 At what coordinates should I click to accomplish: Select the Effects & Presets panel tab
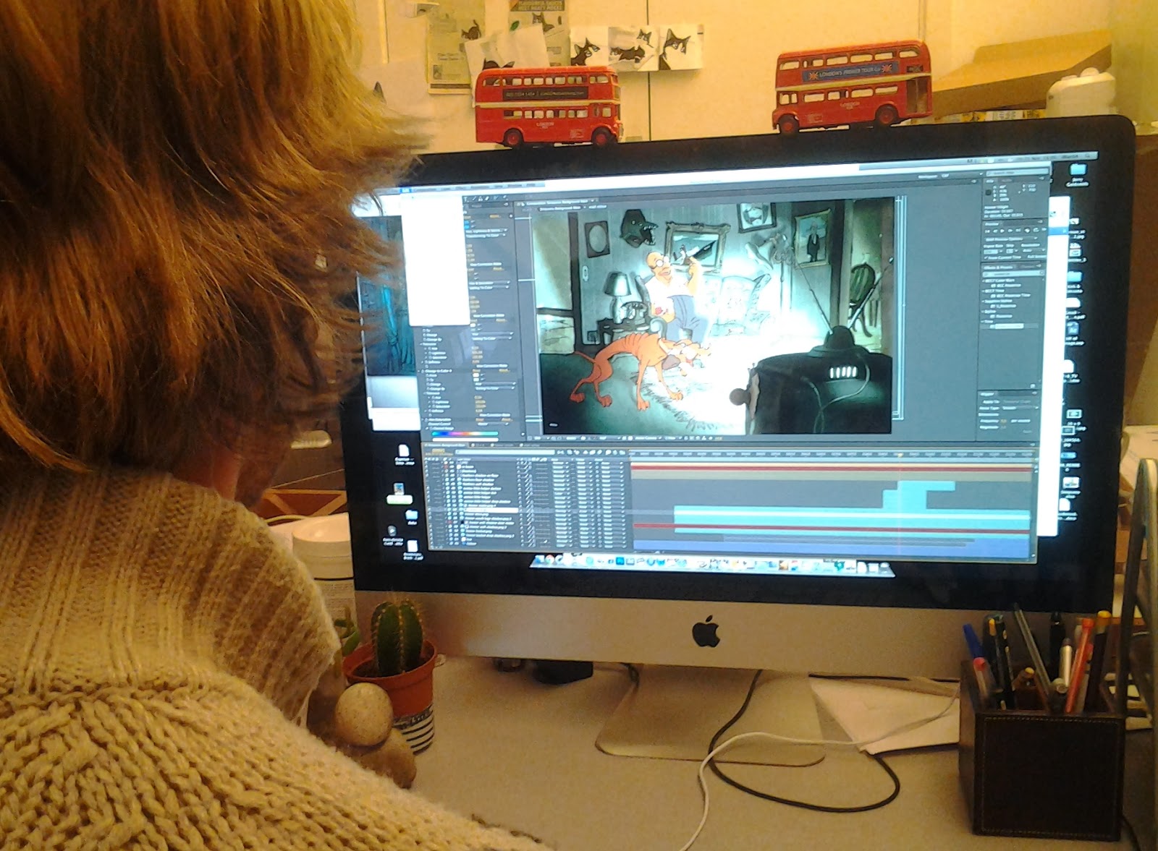click(999, 267)
